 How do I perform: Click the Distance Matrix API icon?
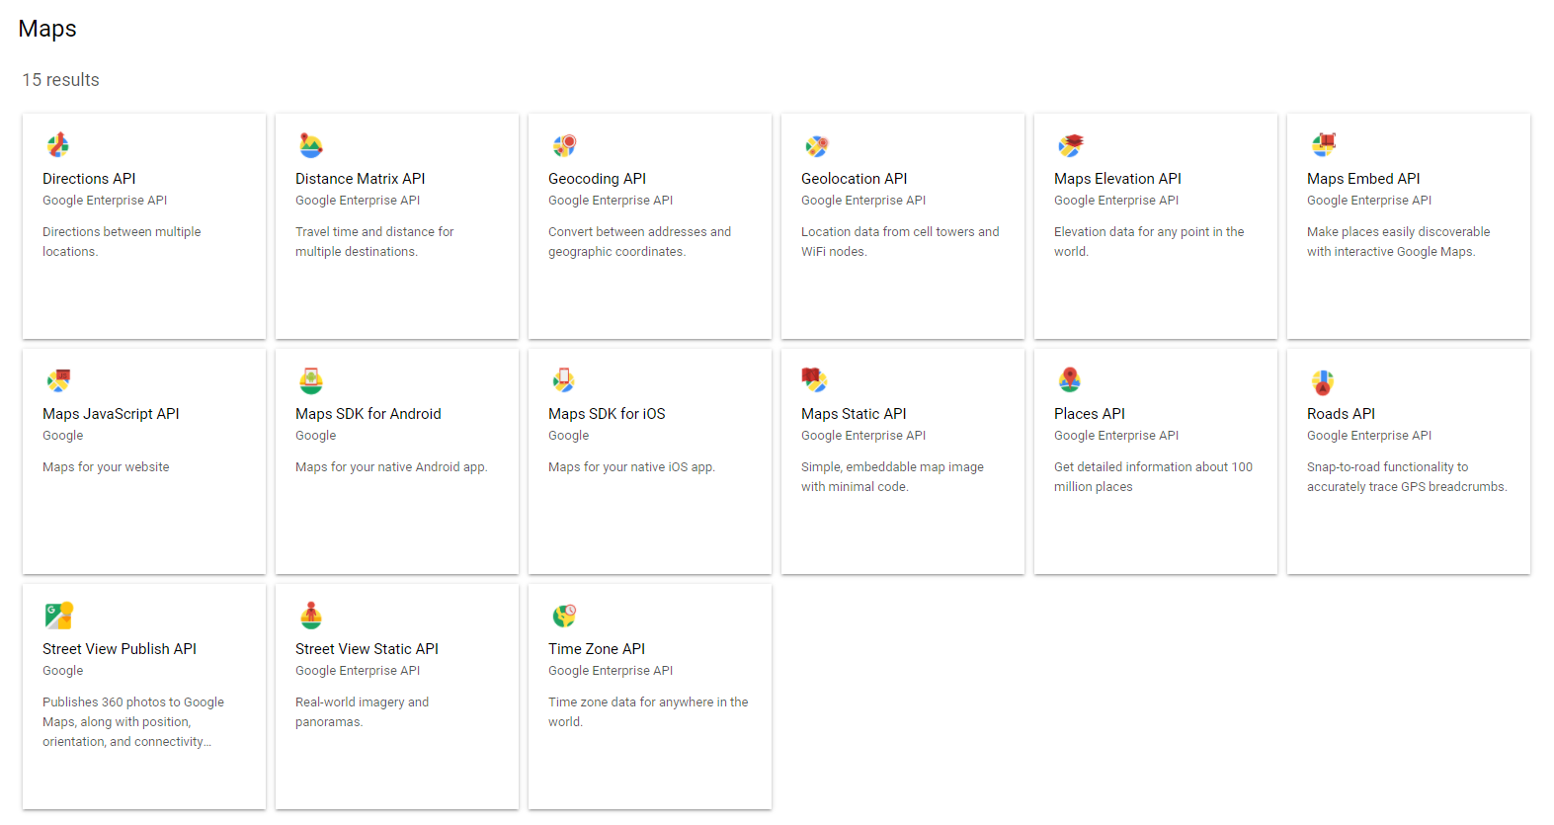(311, 145)
